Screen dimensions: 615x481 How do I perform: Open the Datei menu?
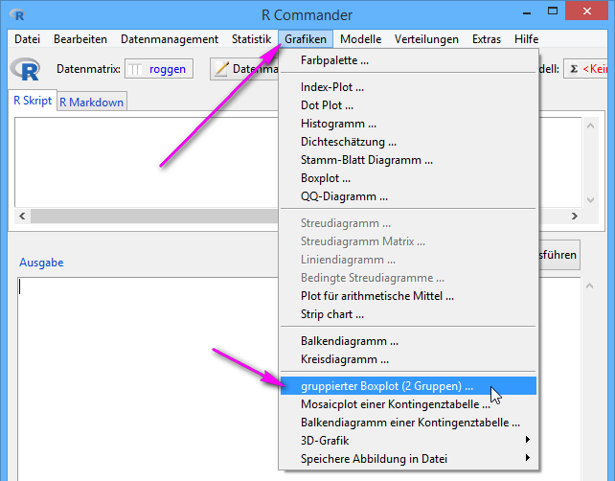27,39
